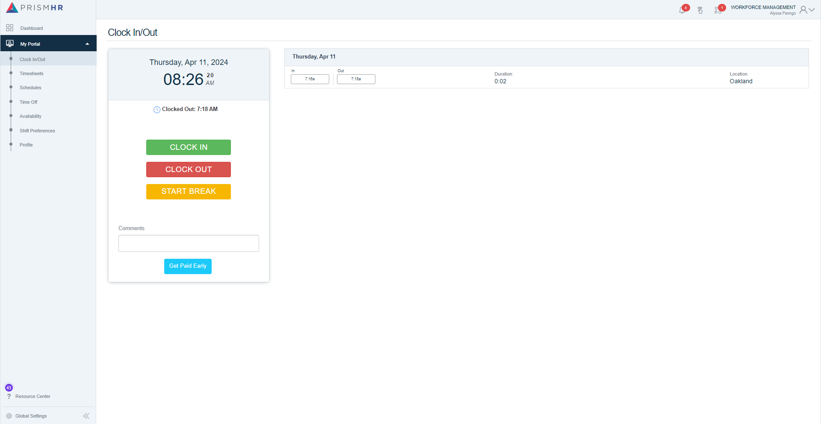821x424 pixels.
Task: Click the user profile icon
Action: pyautogui.click(x=804, y=9)
